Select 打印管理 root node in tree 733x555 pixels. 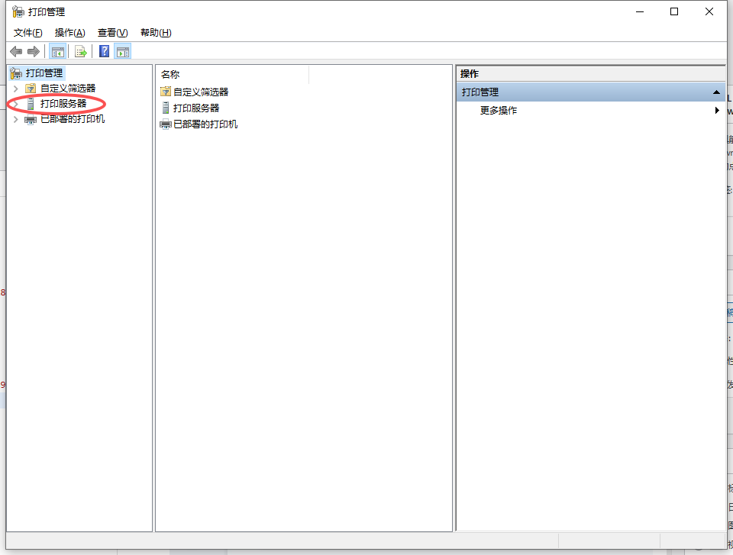click(x=44, y=73)
